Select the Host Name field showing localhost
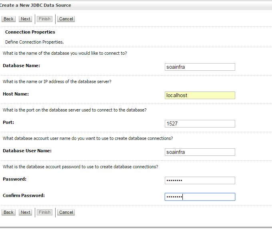This screenshot has height=229, width=272. point(200,96)
